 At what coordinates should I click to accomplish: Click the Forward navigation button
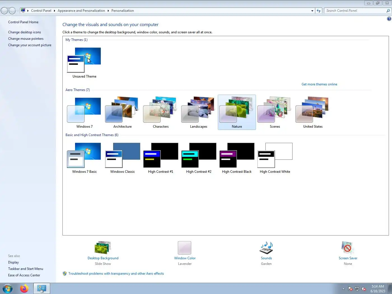(12, 11)
